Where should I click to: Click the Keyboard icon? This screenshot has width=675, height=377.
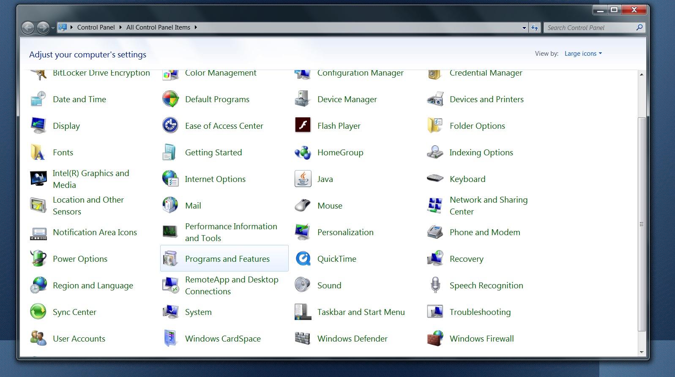pyautogui.click(x=435, y=179)
